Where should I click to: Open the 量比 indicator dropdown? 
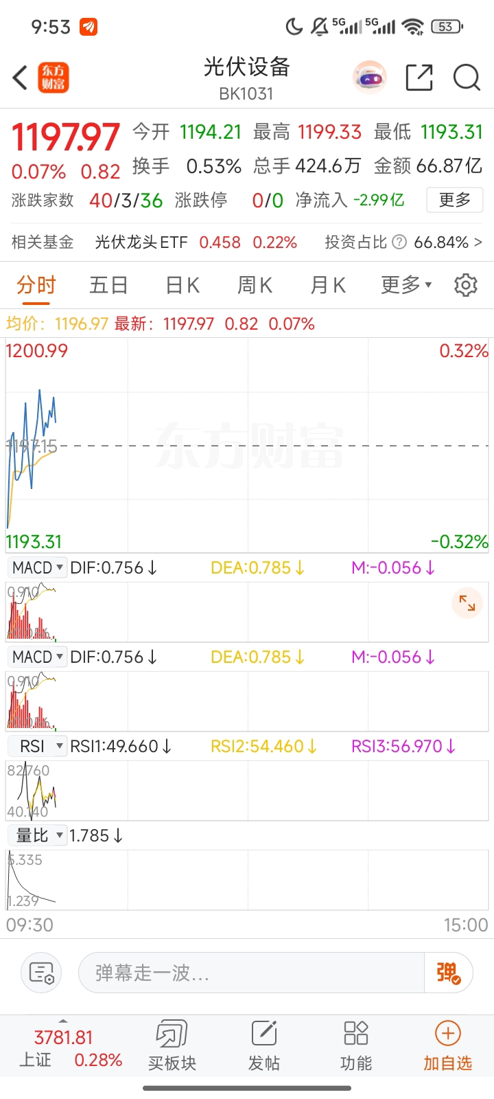[x=38, y=836]
